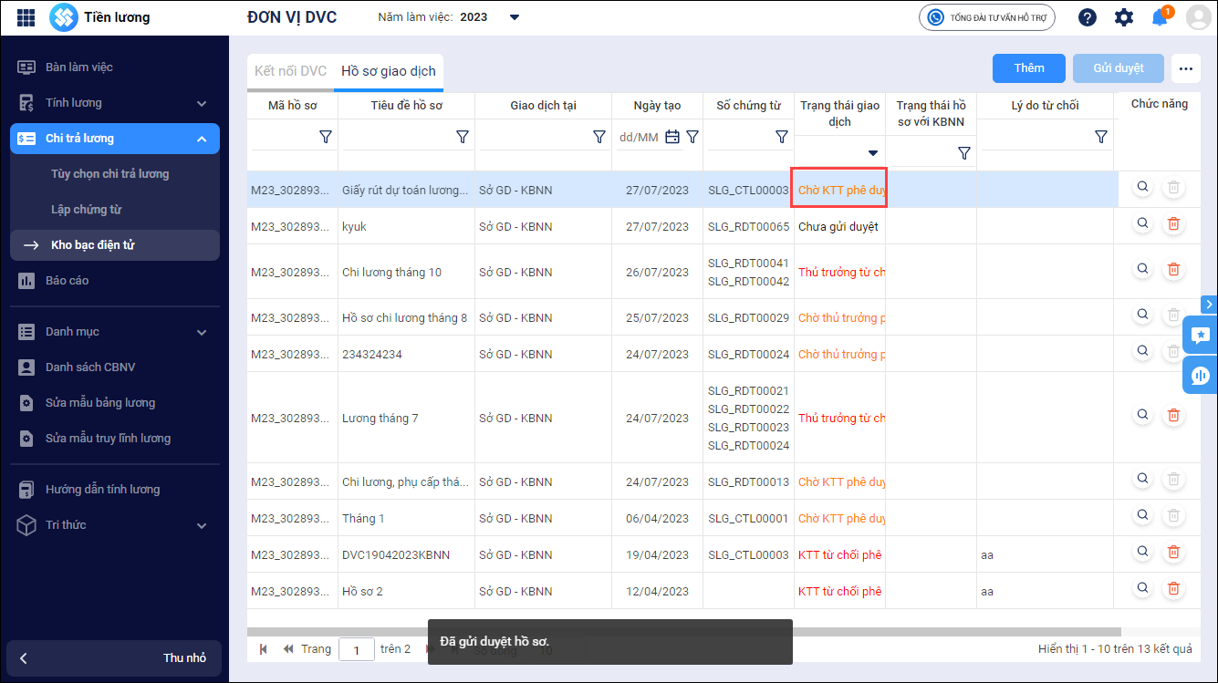Click the Gửi duyệt button
This screenshot has height=683, width=1218.
[1119, 68]
